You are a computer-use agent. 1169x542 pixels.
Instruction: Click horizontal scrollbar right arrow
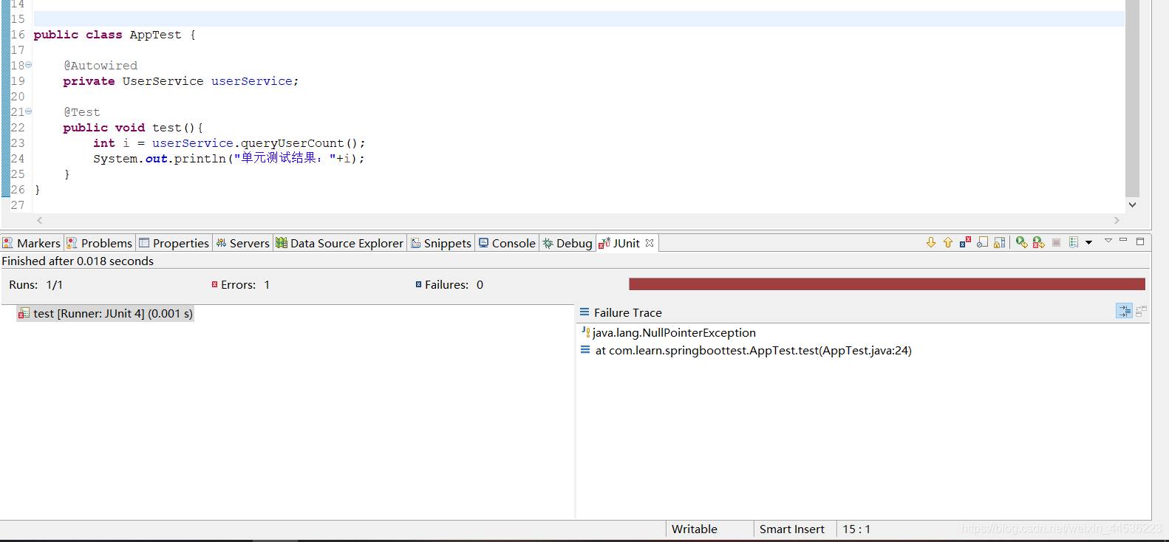1117,220
